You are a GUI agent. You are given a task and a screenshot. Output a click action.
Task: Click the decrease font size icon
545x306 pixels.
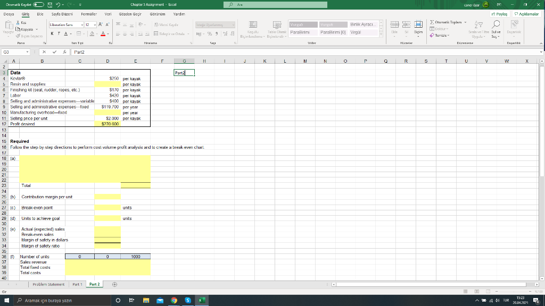click(108, 24)
